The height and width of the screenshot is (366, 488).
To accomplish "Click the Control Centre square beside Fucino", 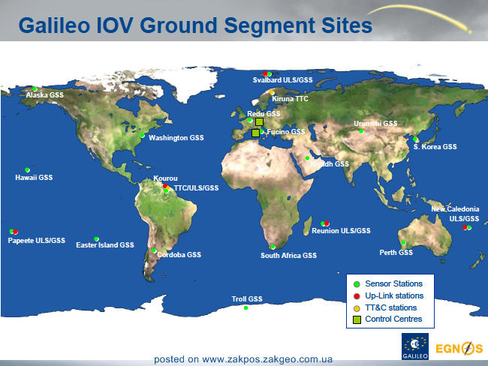I will click(x=255, y=133).
